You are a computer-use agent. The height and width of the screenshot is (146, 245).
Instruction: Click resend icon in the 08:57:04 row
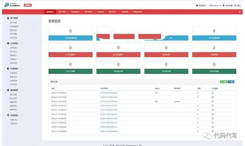click(x=213, y=114)
